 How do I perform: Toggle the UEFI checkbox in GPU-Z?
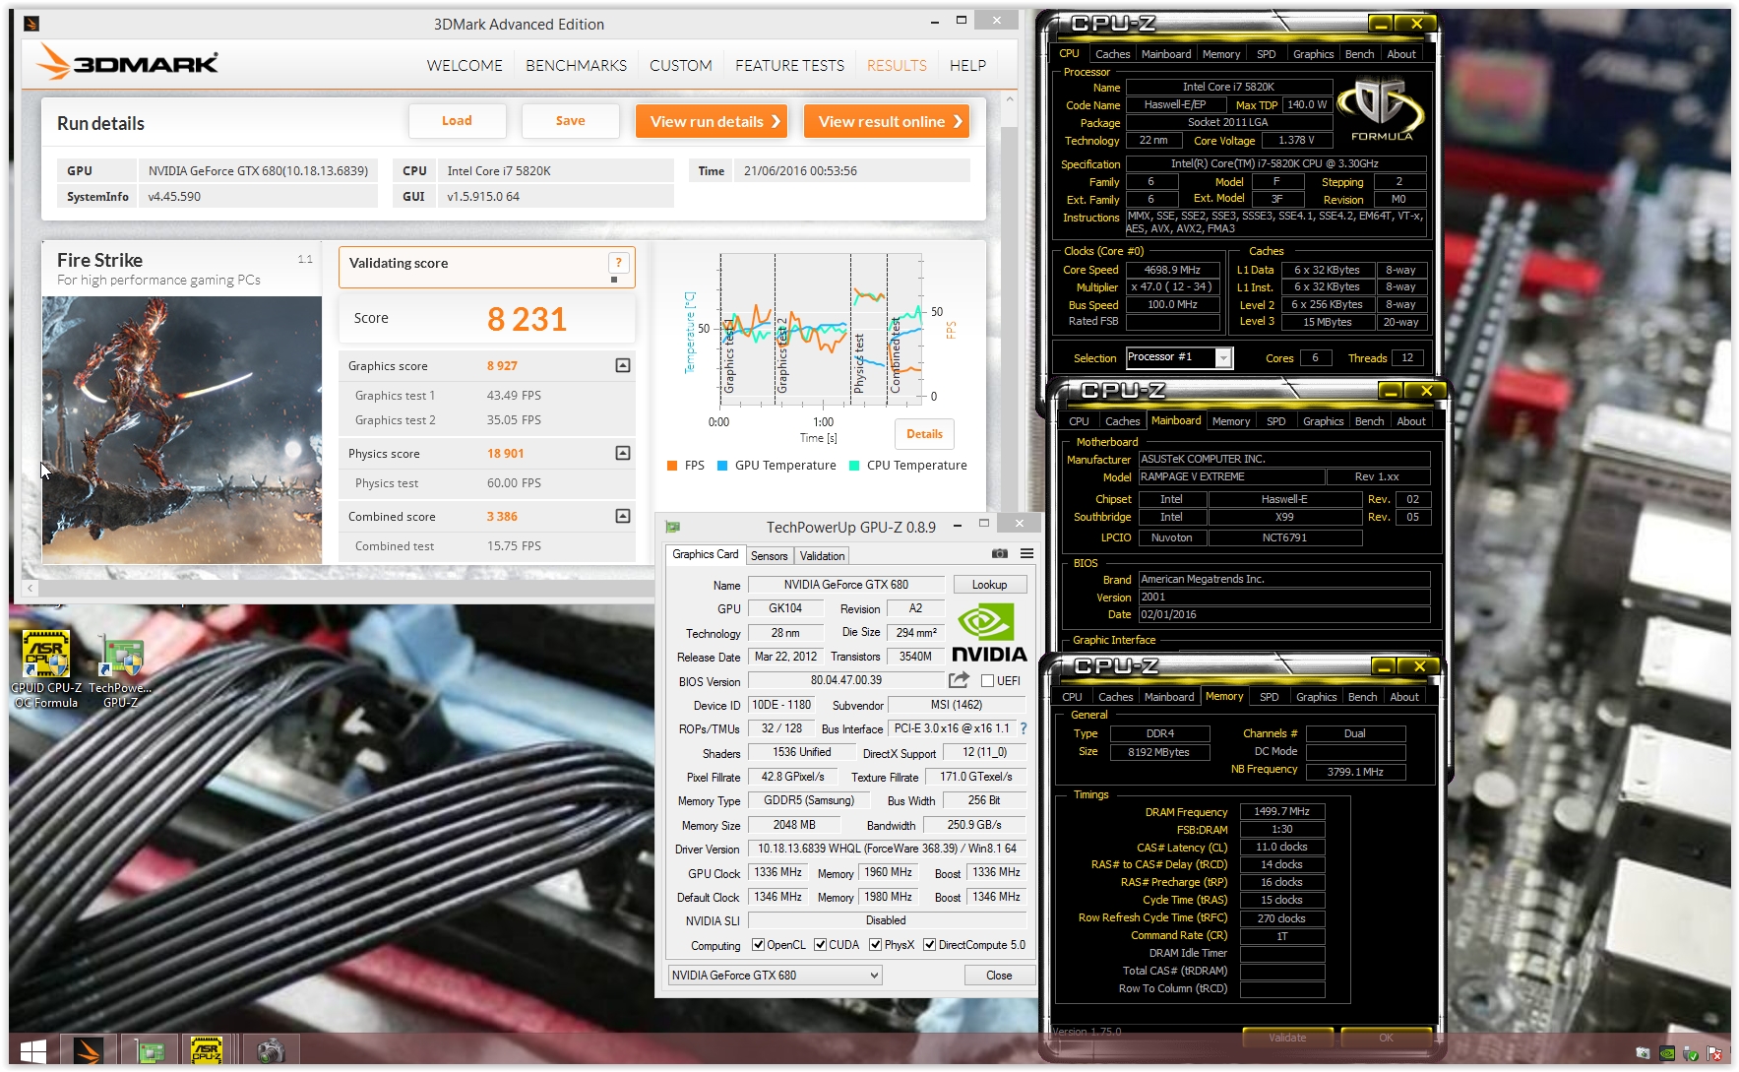coord(987,681)
